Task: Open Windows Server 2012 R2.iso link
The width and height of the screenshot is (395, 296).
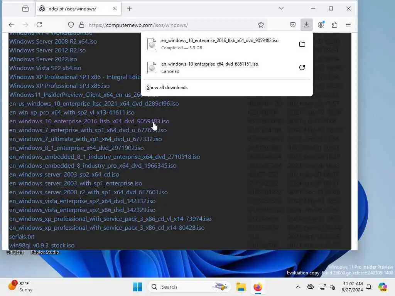Action: click(47, 50)
